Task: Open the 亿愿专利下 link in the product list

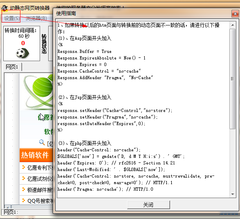Action: click(x=40, y=168)
